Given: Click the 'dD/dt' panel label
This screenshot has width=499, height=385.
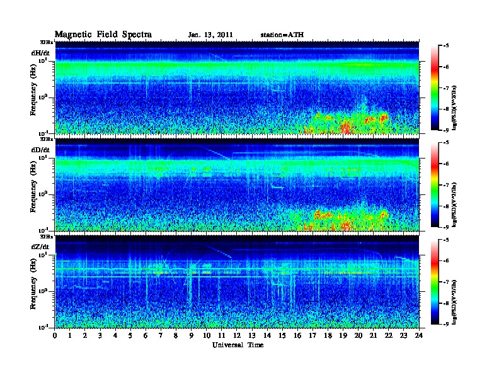Looking at the screenshot, I should point(40,150).
